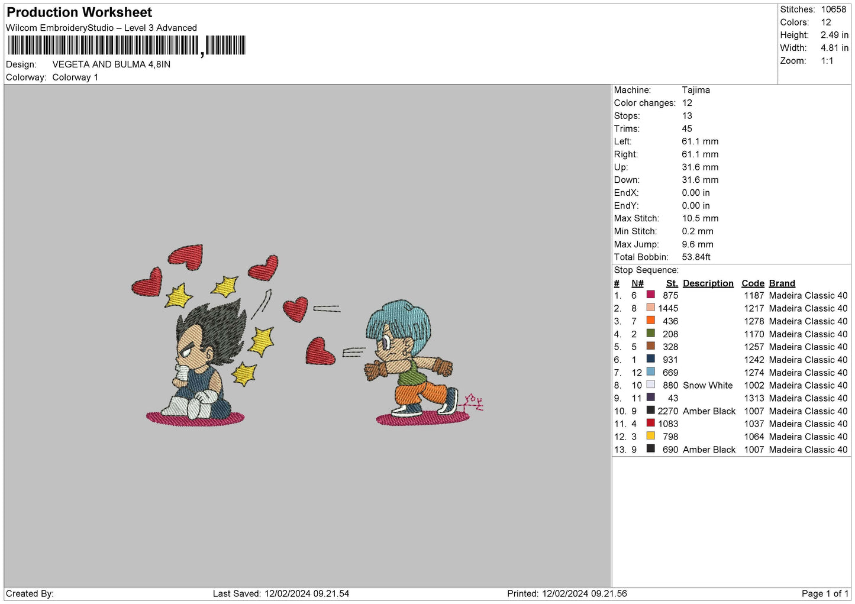The width and height of the screenshot is (855, 604).
Task: Click the design name VEGETA AND BULMA 4,8IN
Action: click(111, 64)
